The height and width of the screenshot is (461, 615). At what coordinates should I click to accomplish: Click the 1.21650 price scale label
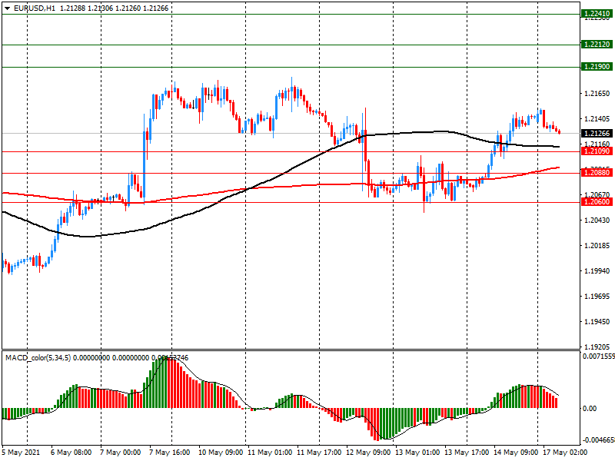597,93
